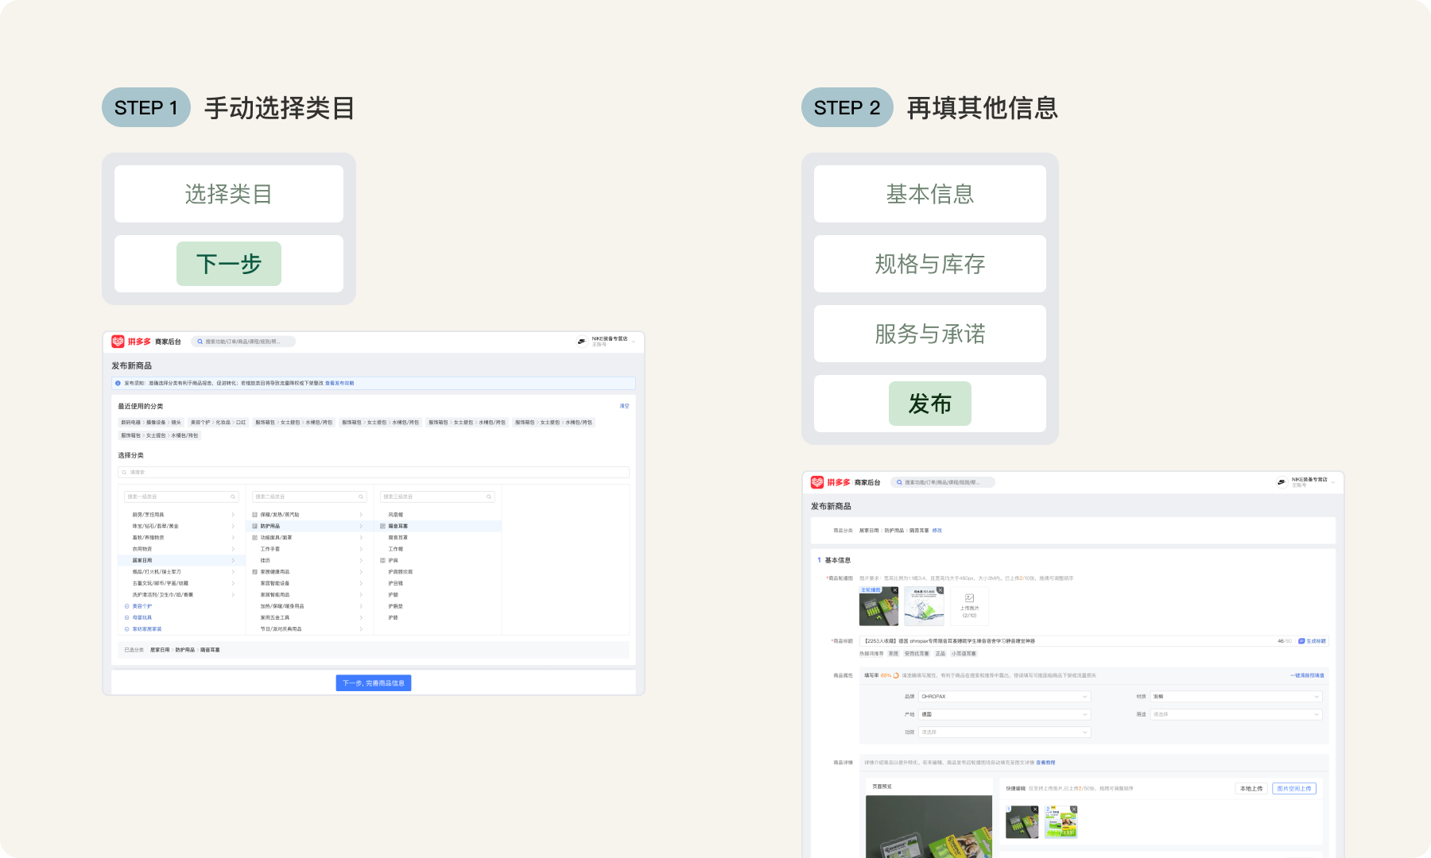Click top search bar in category selection screenshot

coord(243,342)
